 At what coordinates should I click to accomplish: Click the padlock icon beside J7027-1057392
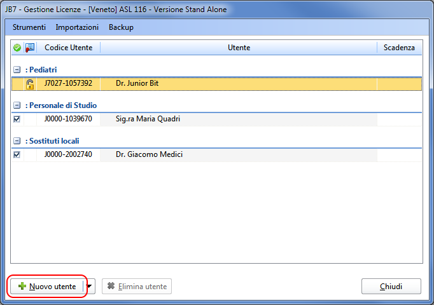coord(30,83)
